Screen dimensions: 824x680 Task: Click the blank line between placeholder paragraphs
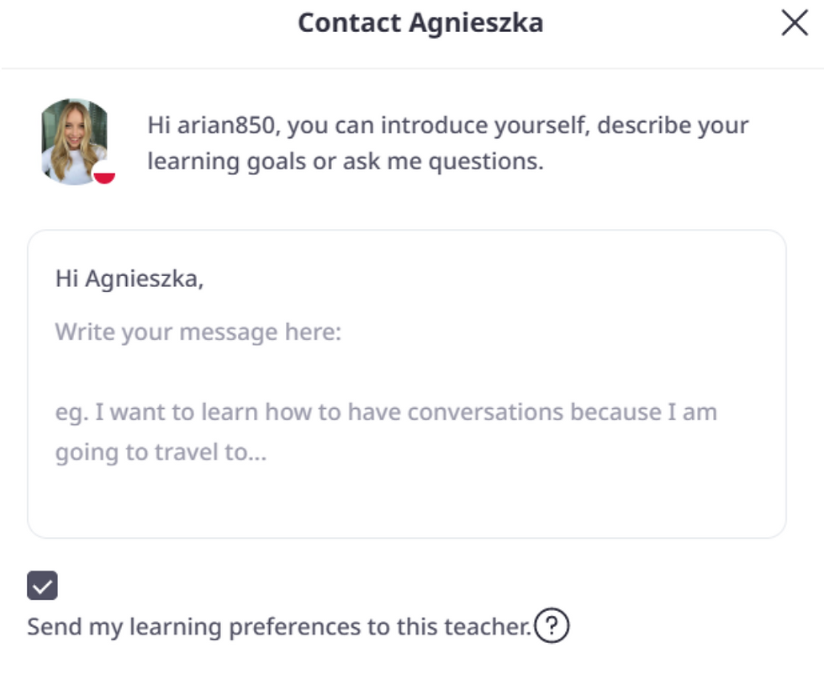(x=407, y=372)
